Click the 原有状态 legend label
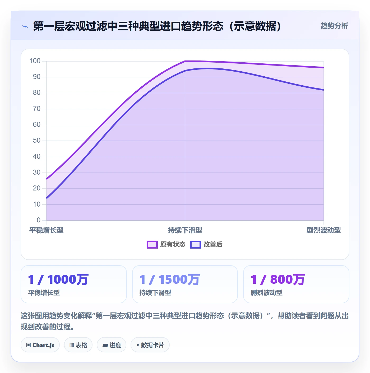 (173, 244)
